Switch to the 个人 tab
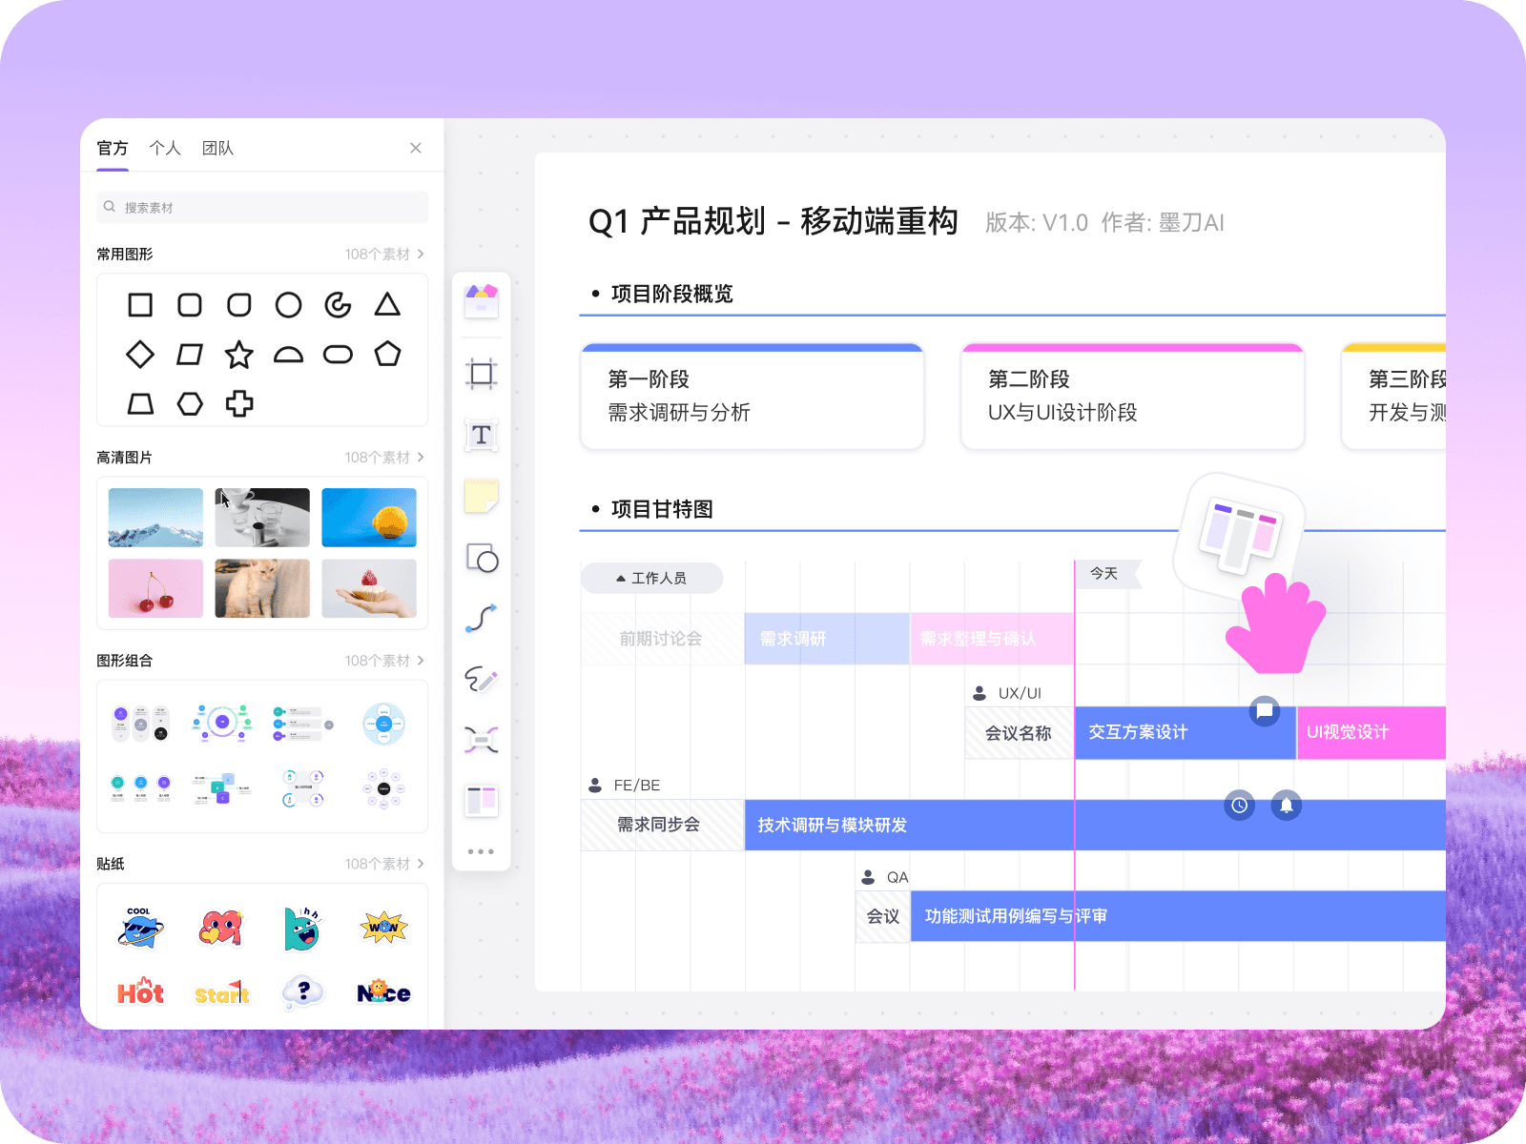Viewport: 1526px width, 1144px height. 165,148
